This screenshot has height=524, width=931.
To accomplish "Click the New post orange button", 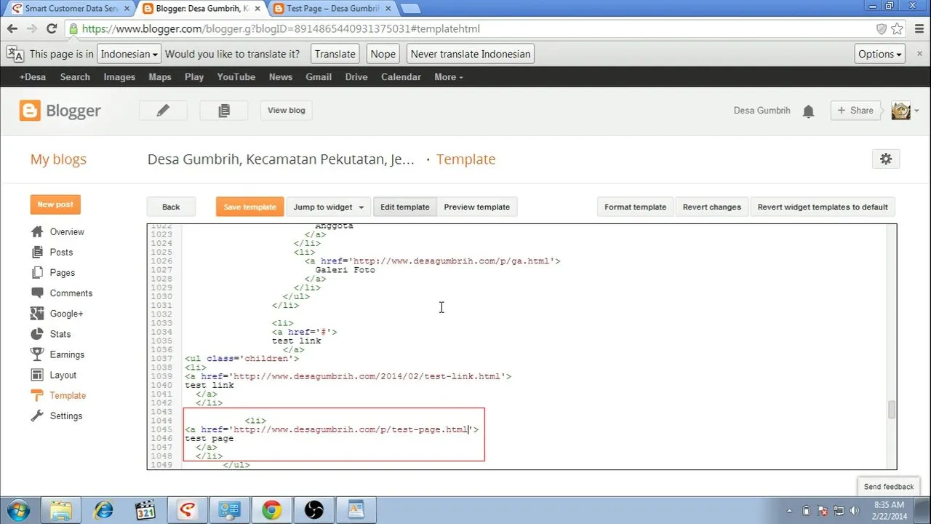I will 55,205.
